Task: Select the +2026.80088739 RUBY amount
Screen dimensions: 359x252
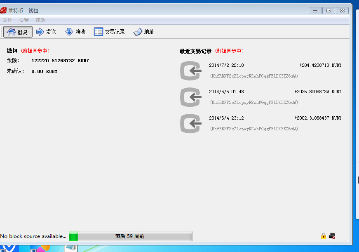Action: pyautogui.click(x=318, y=92)
